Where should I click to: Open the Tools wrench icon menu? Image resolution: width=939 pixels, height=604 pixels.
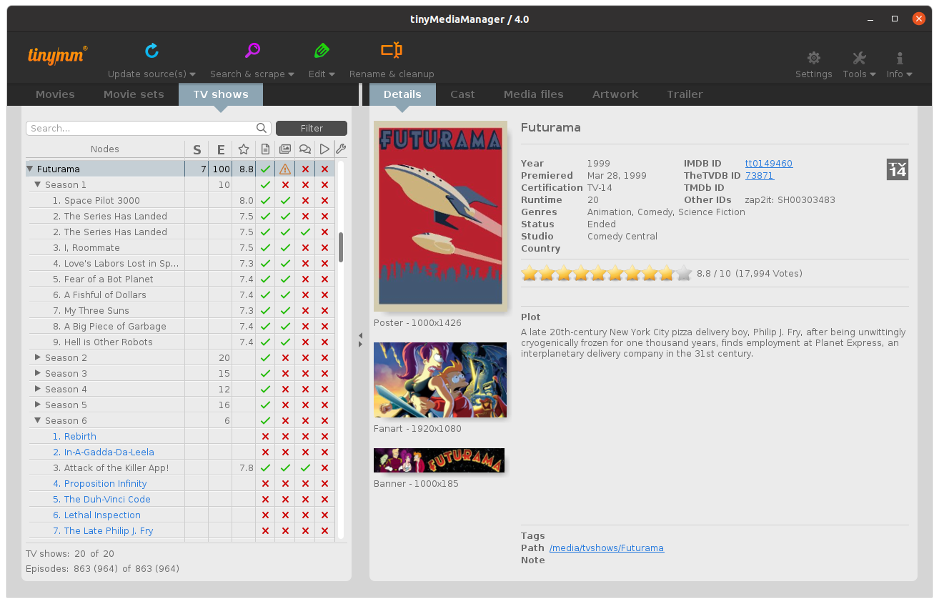click(859, 59)
